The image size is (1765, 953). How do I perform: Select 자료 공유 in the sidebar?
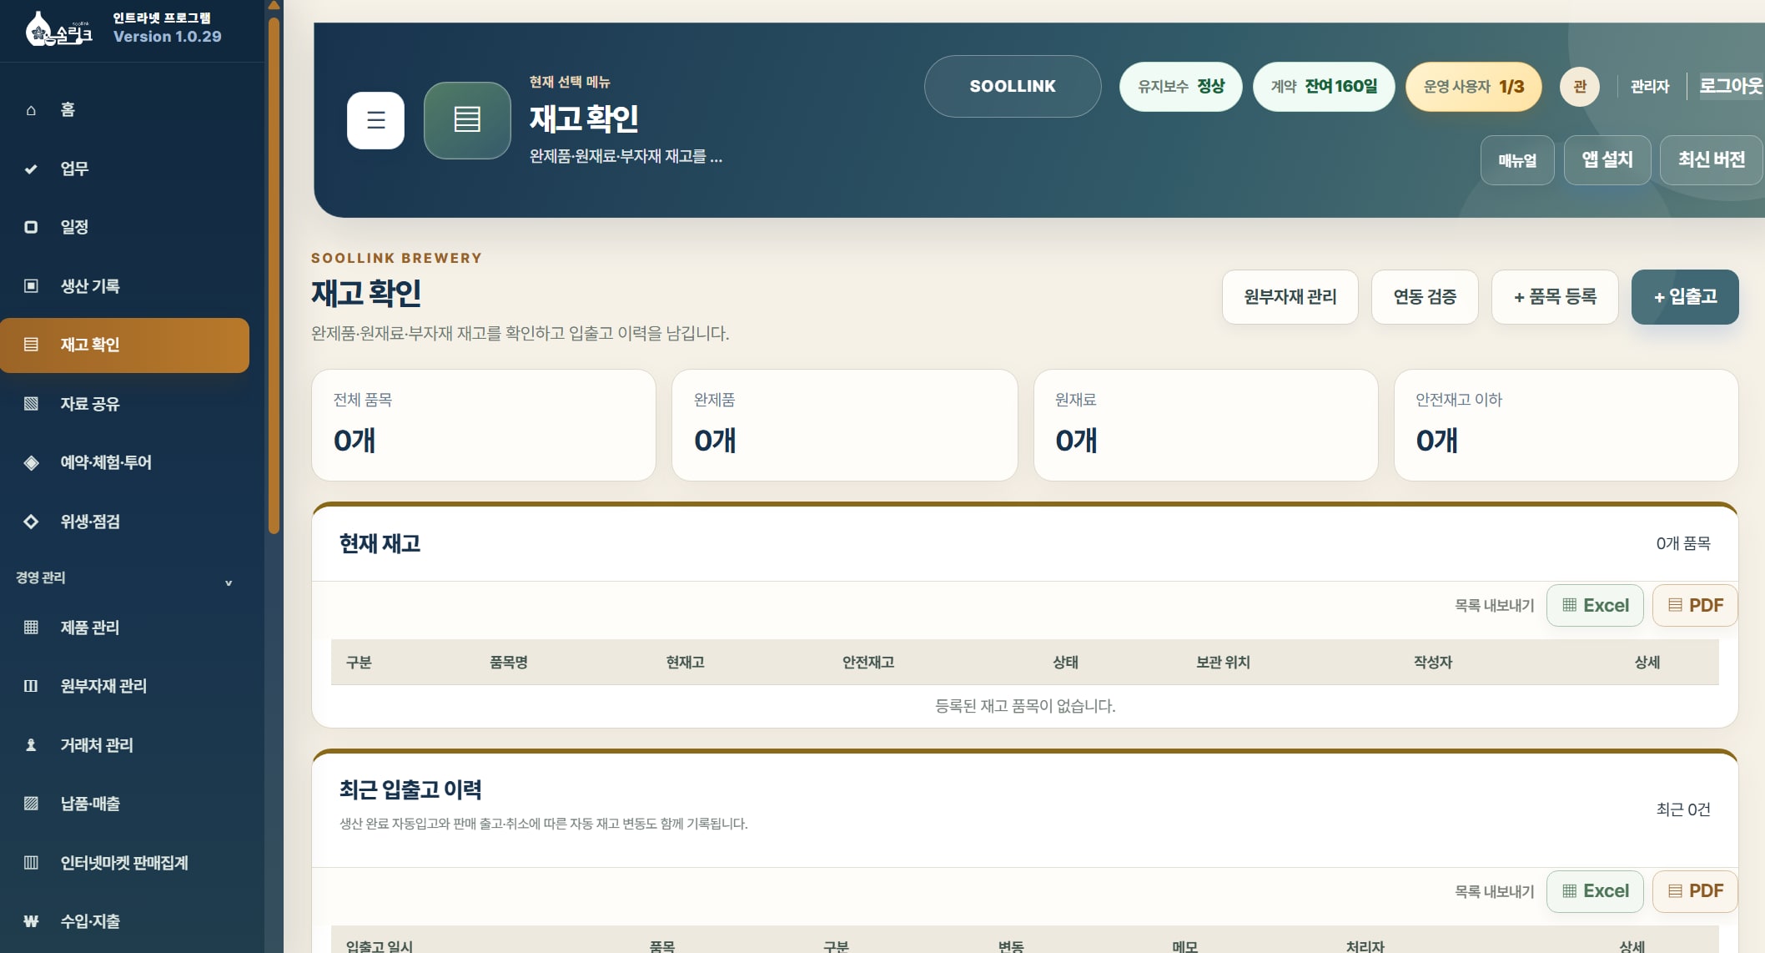[x=124, y=404]
